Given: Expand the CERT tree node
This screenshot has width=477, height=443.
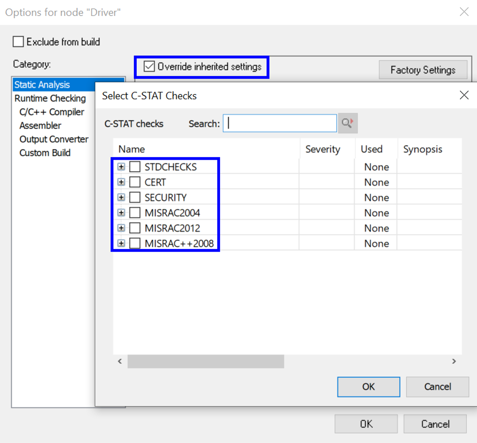Looking at the screenshot, I should coord(121,182).
